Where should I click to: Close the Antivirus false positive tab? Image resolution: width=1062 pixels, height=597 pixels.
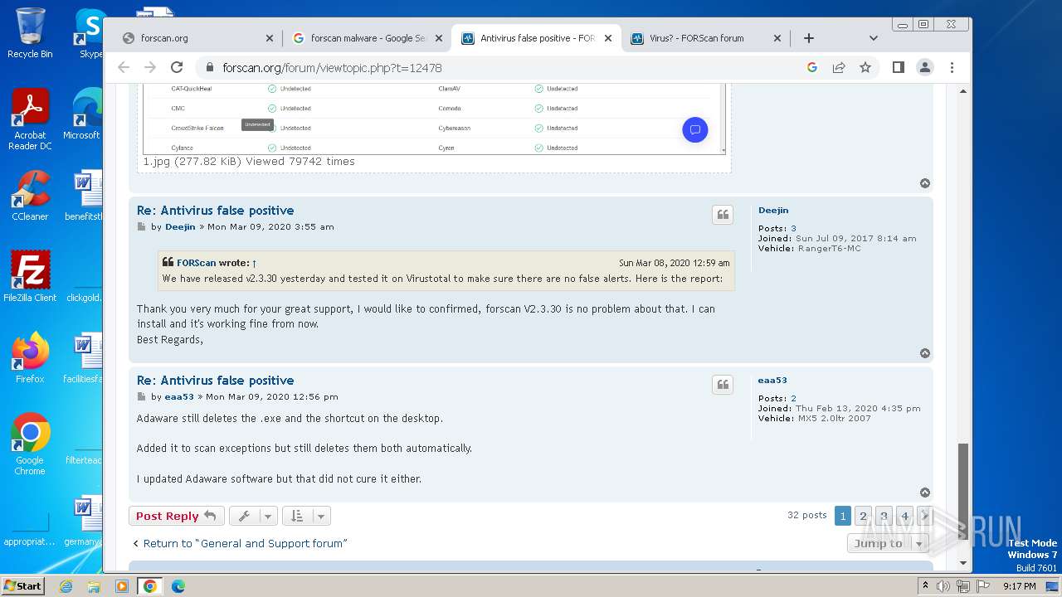coord(608,38)
